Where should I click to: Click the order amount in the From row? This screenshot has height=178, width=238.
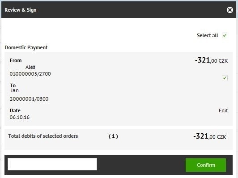coord(211,60)
